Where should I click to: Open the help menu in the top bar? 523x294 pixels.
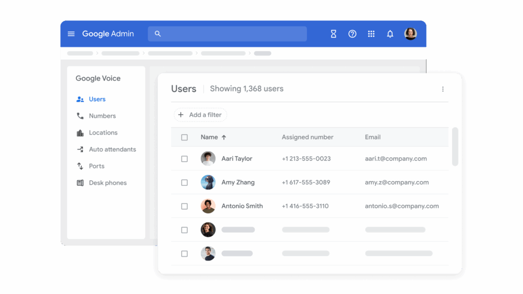(352, 34)
